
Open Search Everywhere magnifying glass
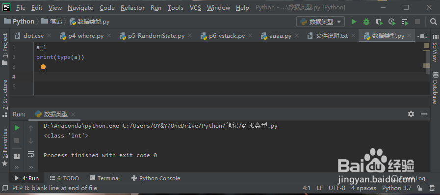coord(433,22)
